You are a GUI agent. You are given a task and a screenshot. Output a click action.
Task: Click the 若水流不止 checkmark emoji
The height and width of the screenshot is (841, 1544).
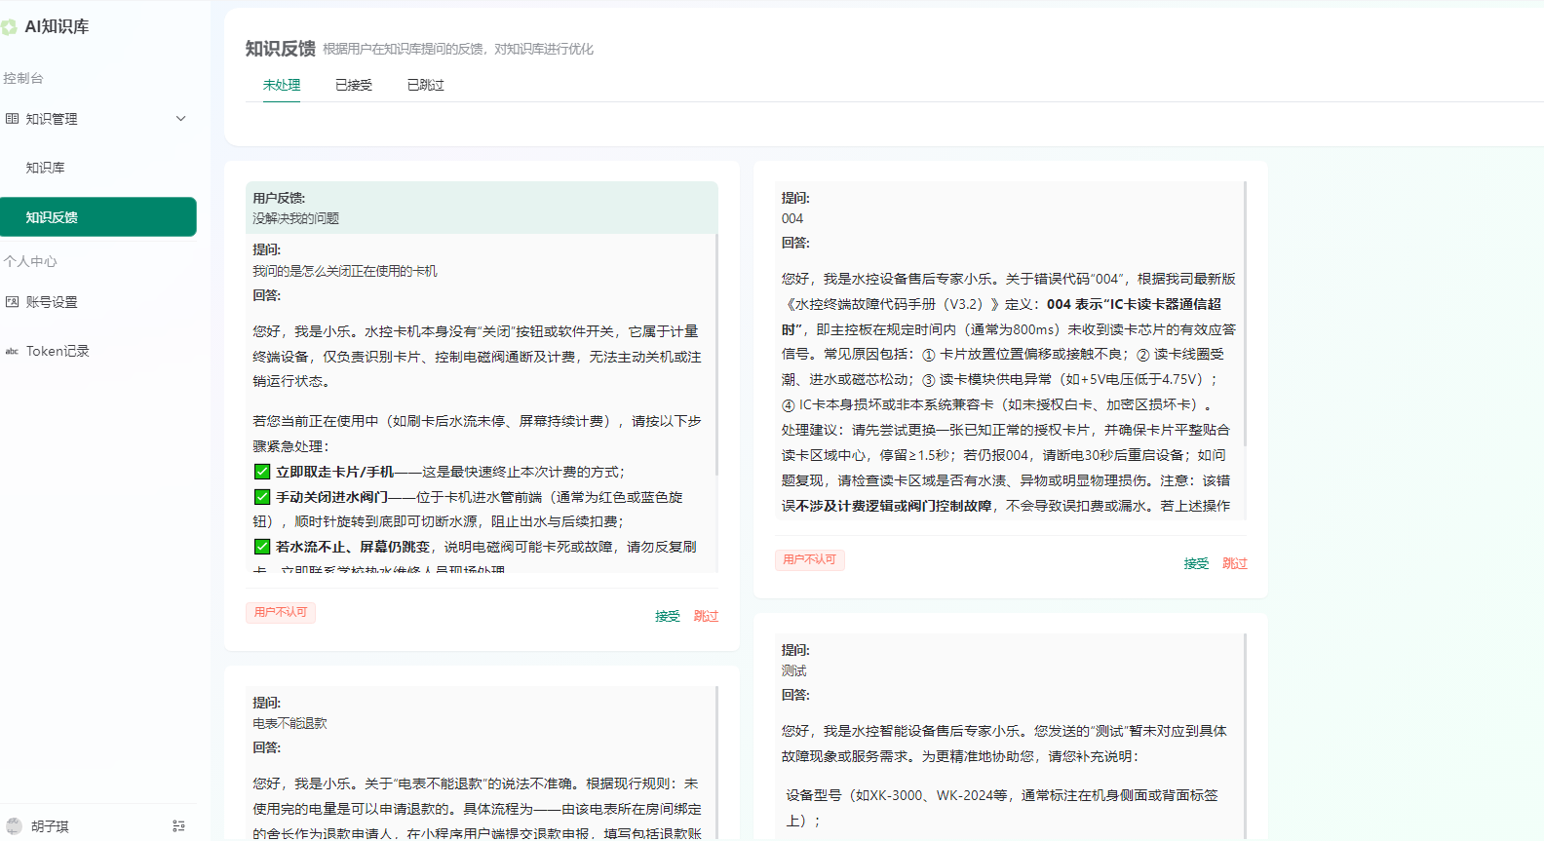261,547
